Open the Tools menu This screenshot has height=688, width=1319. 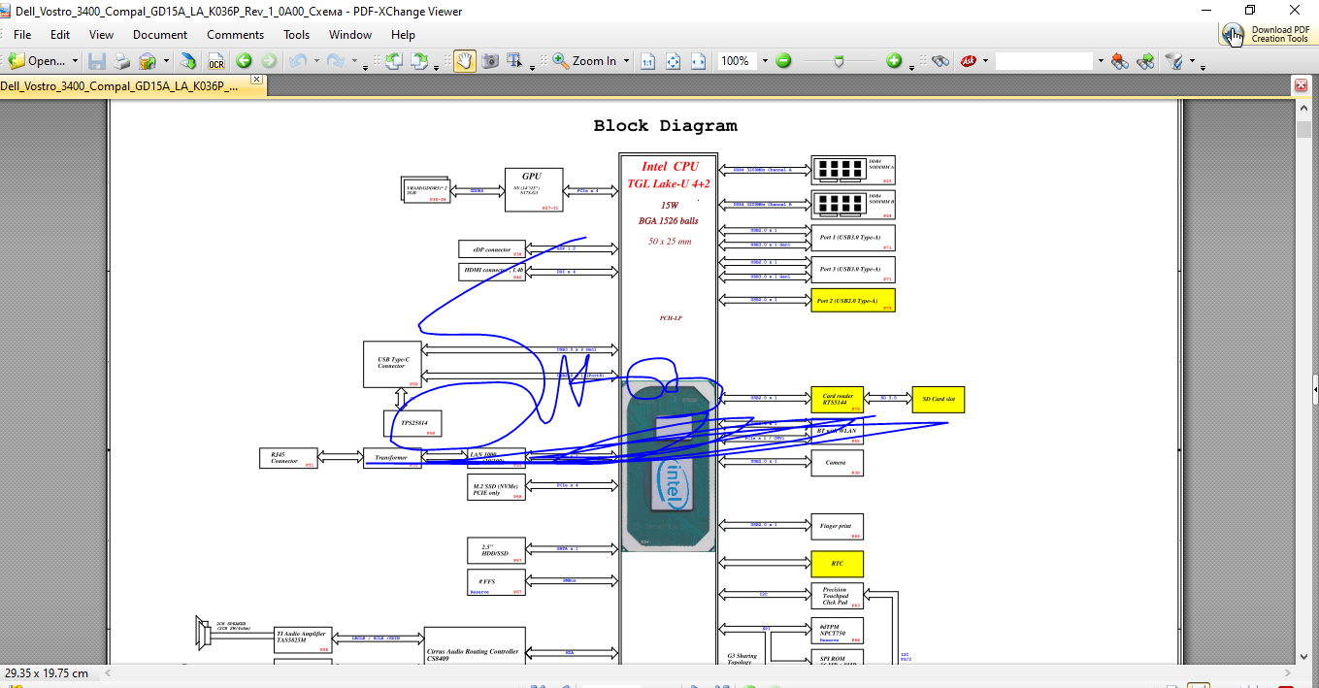(x=297, y=35)
